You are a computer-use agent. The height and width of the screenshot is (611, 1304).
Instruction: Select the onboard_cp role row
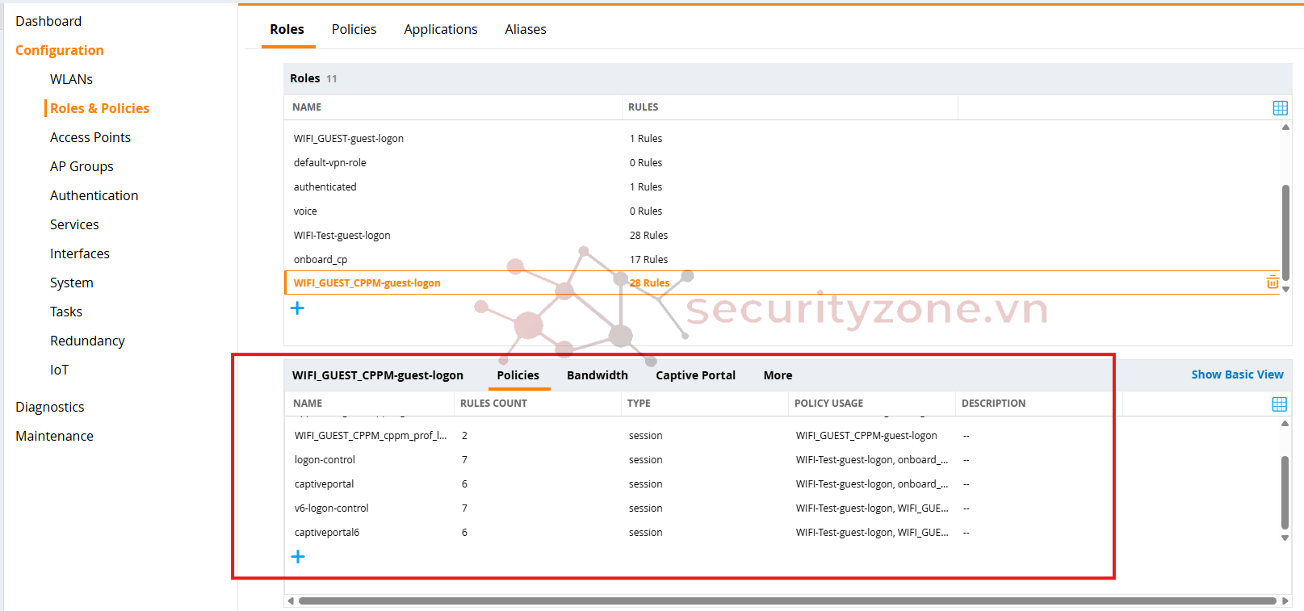[x=321, y=259]
